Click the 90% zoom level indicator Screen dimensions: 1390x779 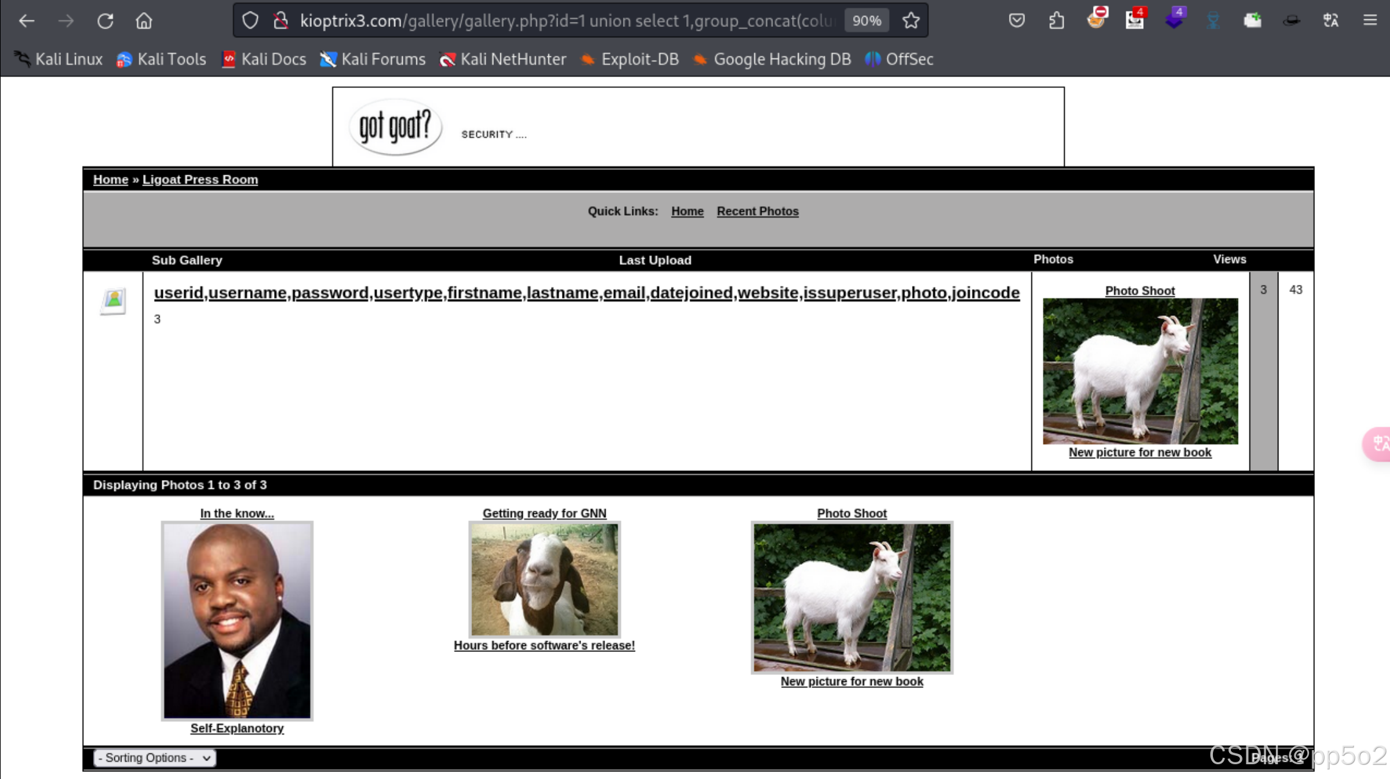(x=867, y=21)
